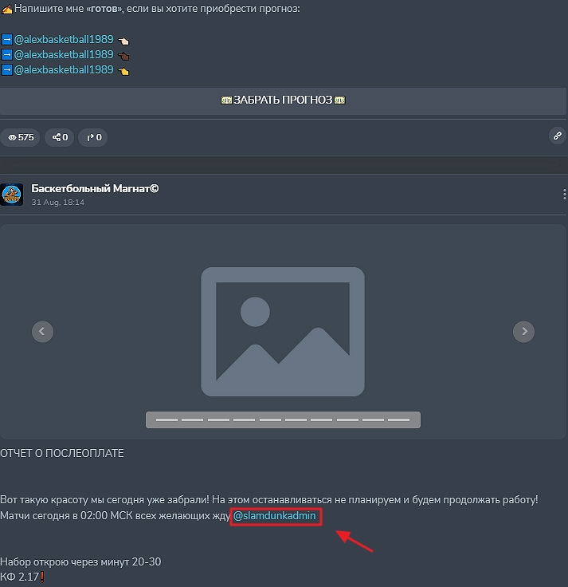Viewport: 568px width, 587px height.
Task: Click the brown pointing hand emoji
Action: coord(123,56)
